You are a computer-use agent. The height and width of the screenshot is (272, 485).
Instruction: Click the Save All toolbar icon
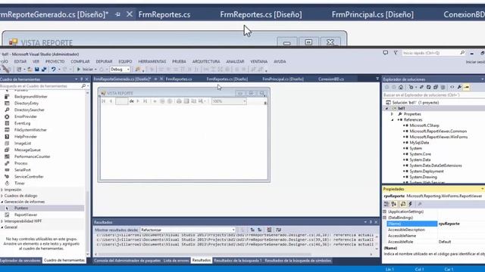[44, 70]
